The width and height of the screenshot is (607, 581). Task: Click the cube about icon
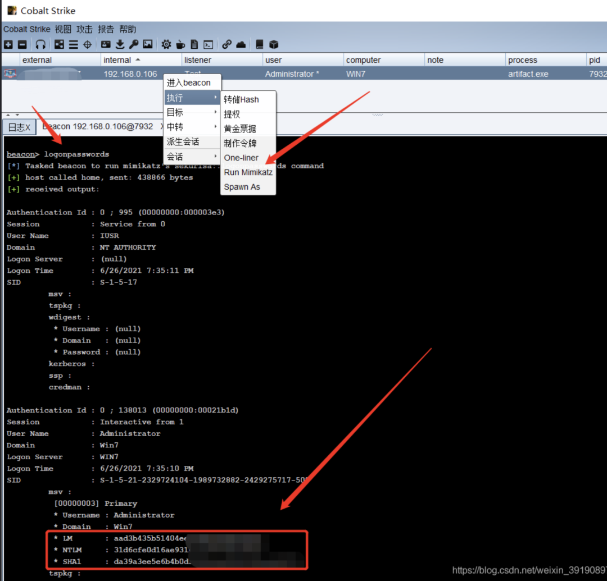[274, 44]
